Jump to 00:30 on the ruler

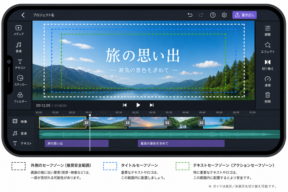(x=152, y=112)
